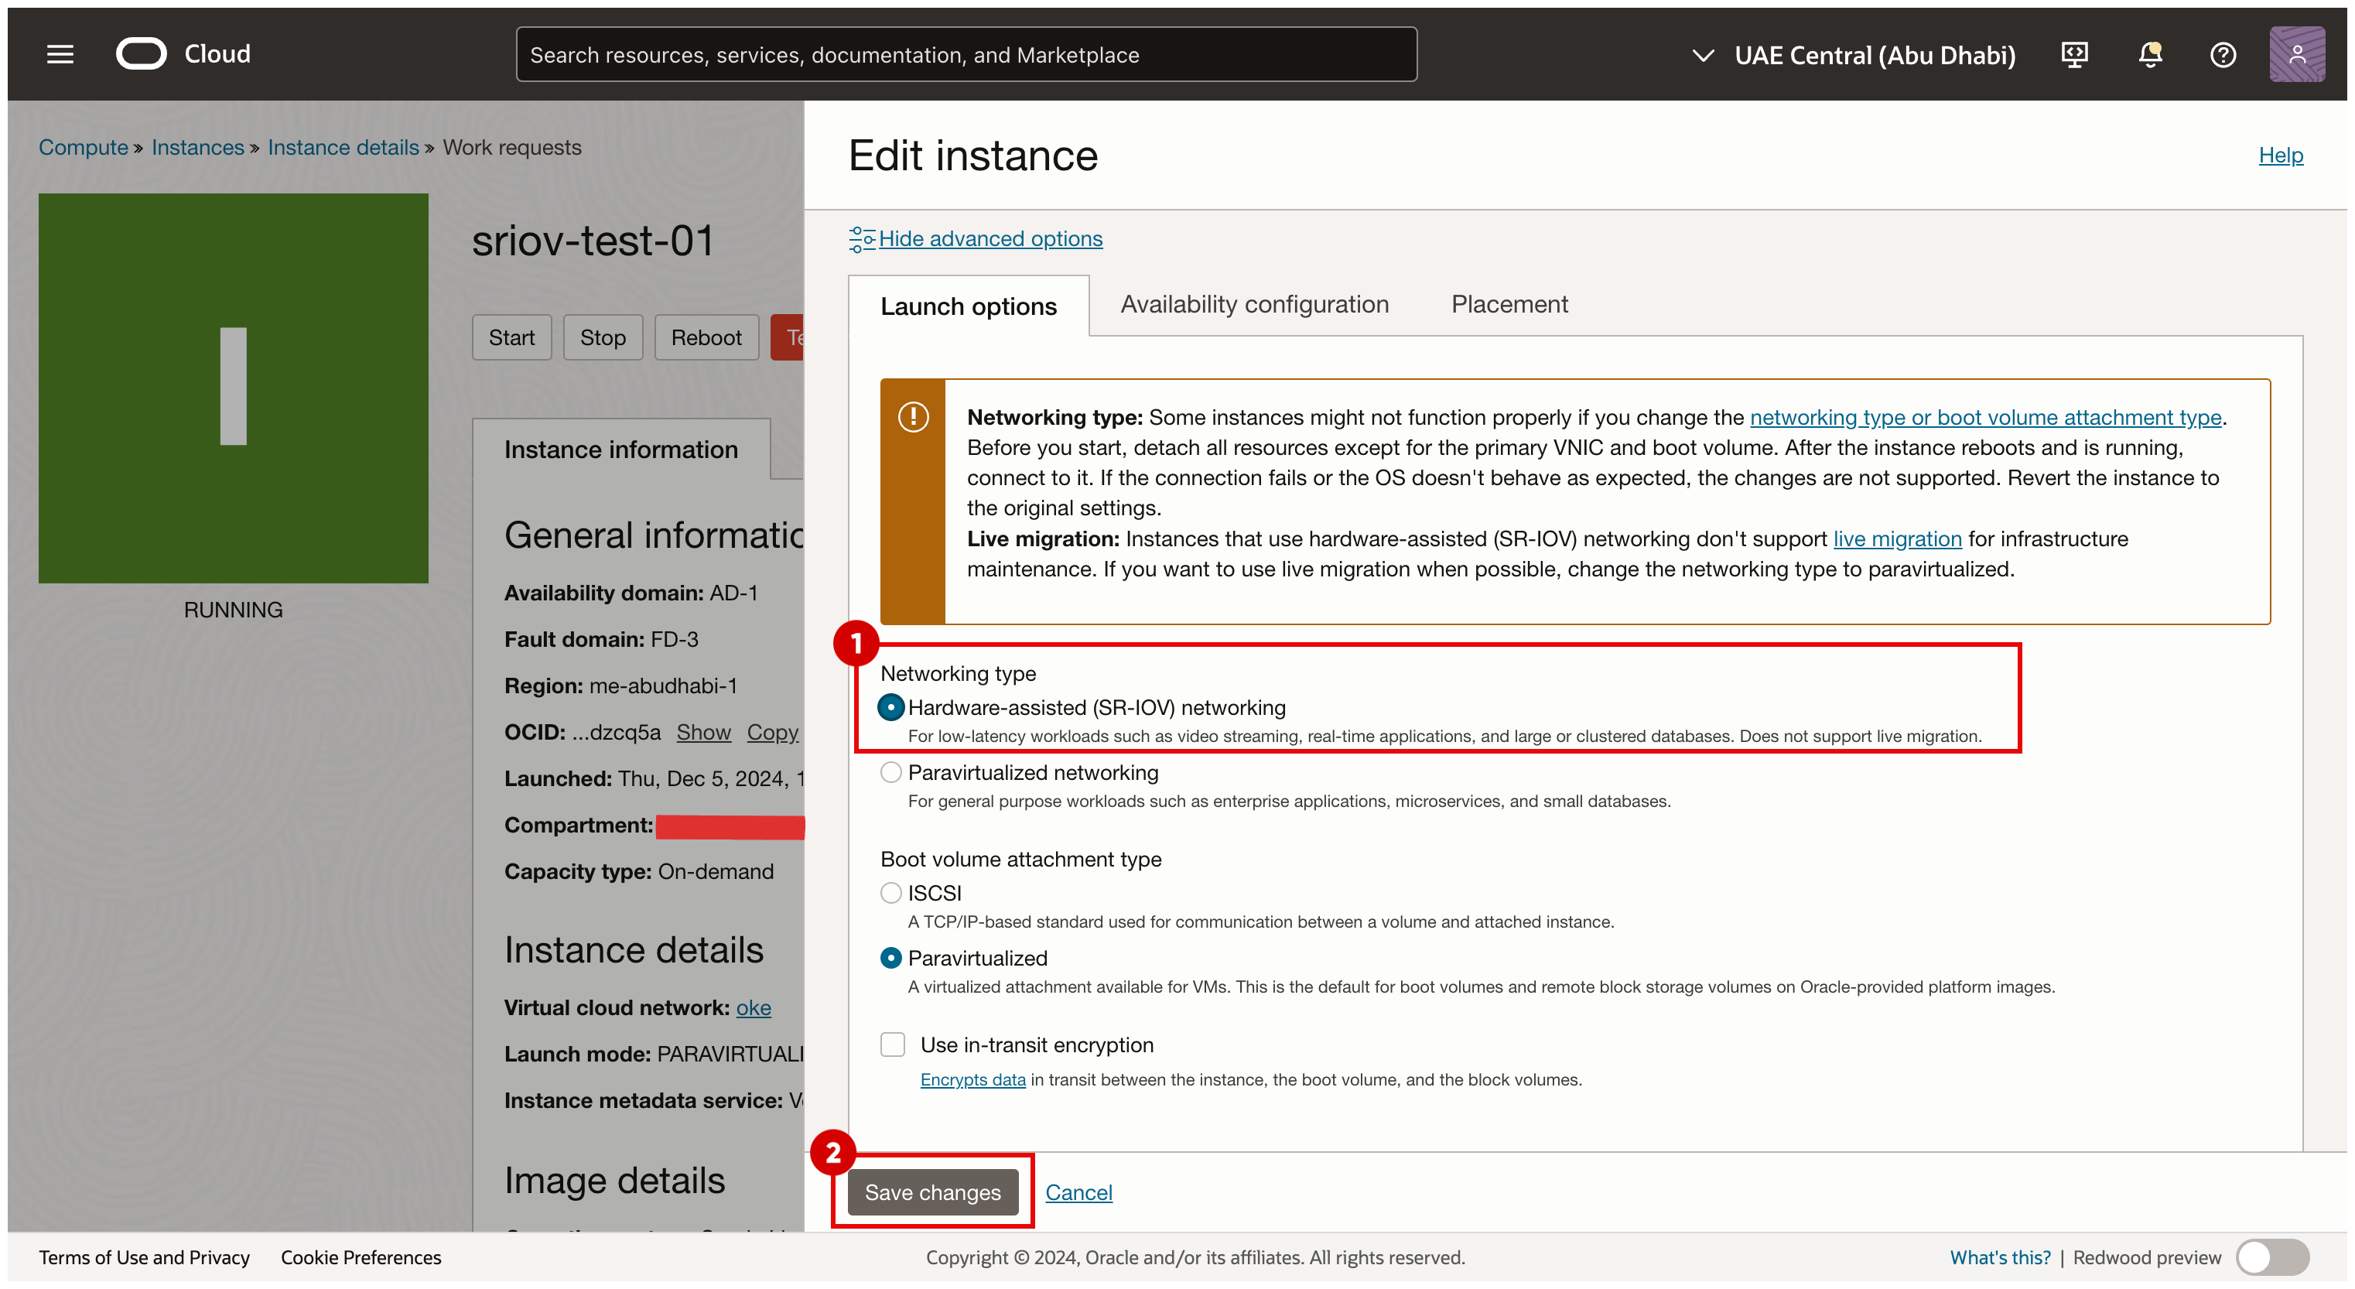2355x1289 pixels.
Task: Focus the search resources input field
Action: 966,55
